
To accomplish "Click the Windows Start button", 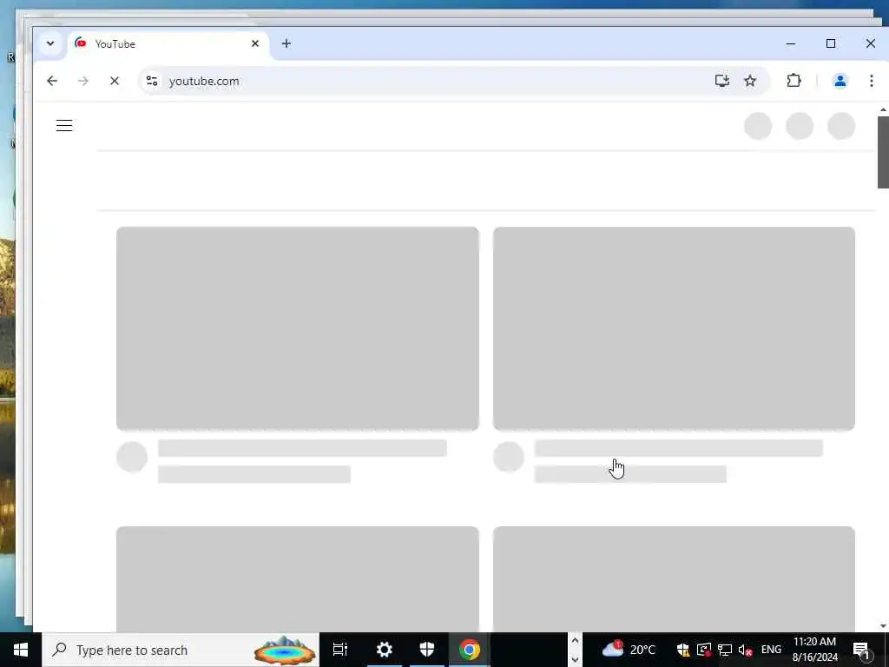I will click(x=21, y=650).
